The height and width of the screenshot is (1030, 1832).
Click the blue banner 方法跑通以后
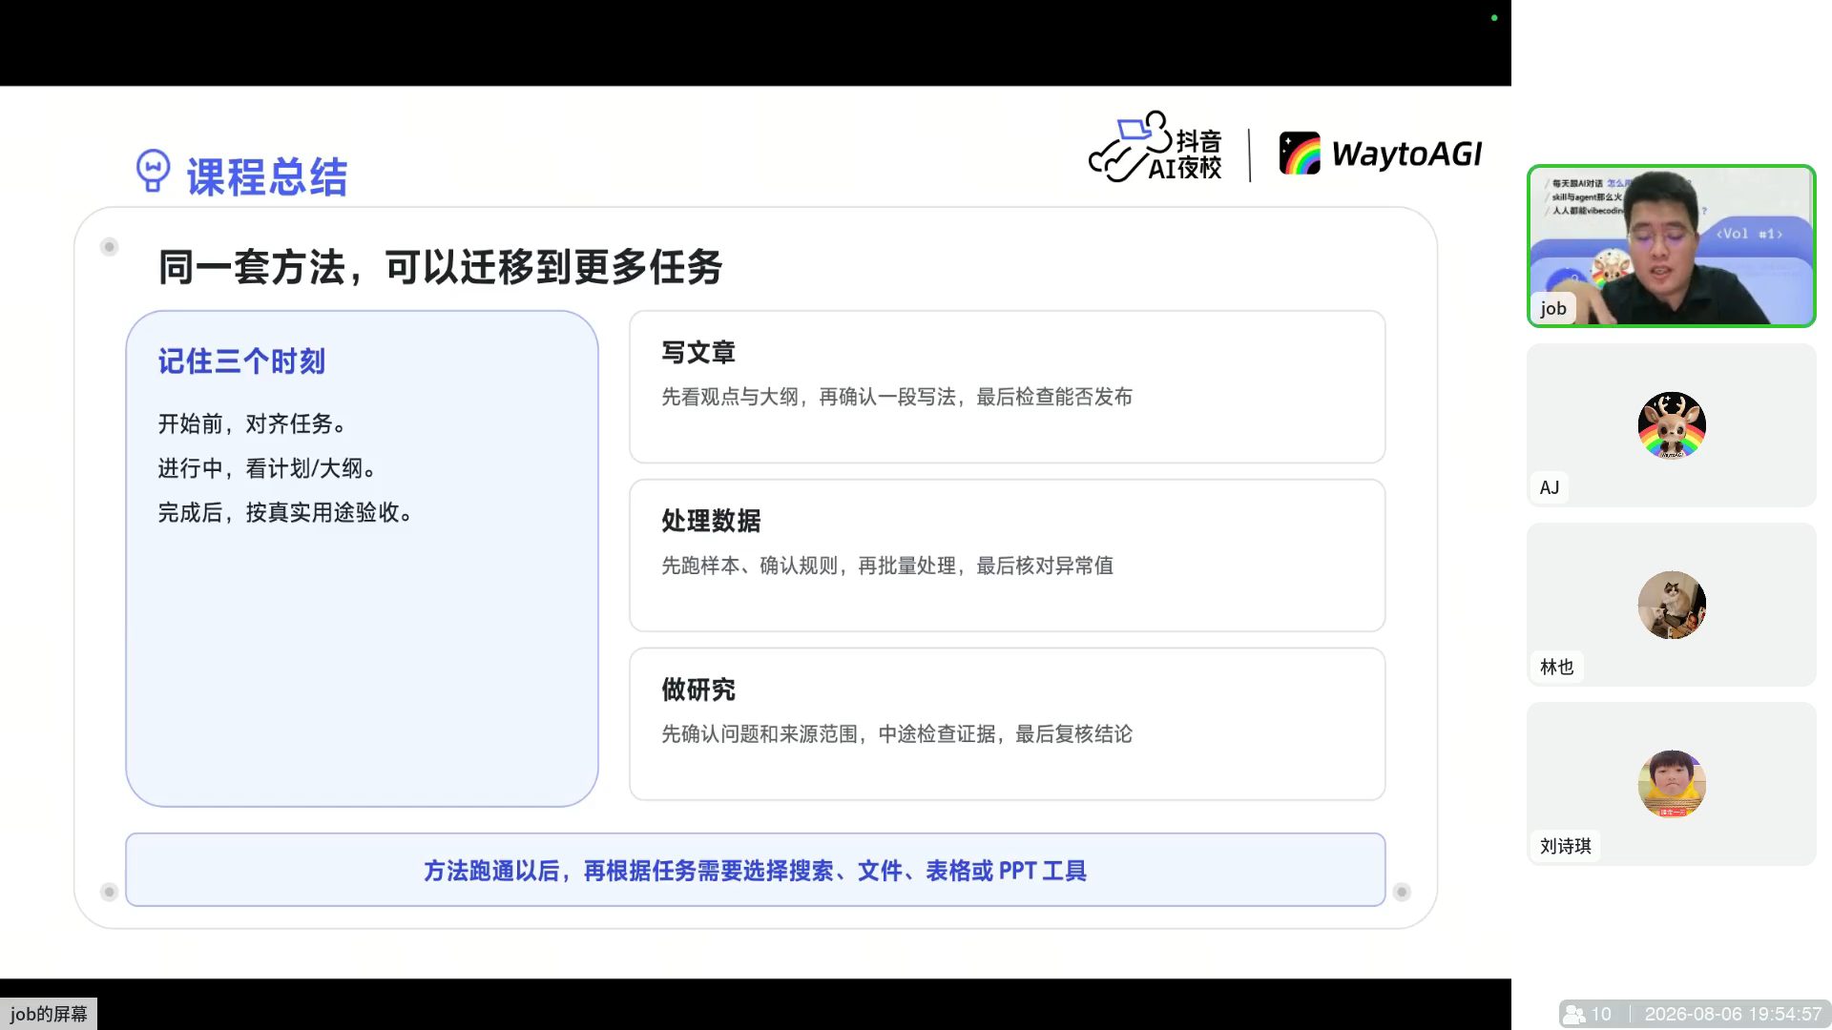click(755, 870)
